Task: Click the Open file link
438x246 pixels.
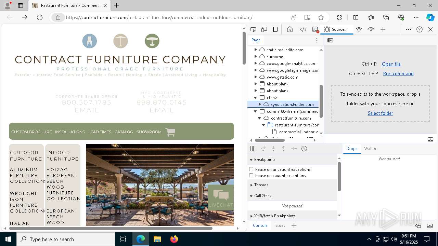Action: point(391,64)
